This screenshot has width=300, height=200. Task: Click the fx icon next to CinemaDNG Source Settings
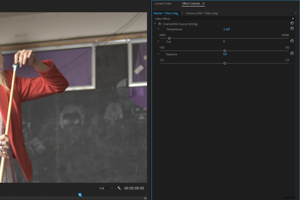[x=160, y=24]
